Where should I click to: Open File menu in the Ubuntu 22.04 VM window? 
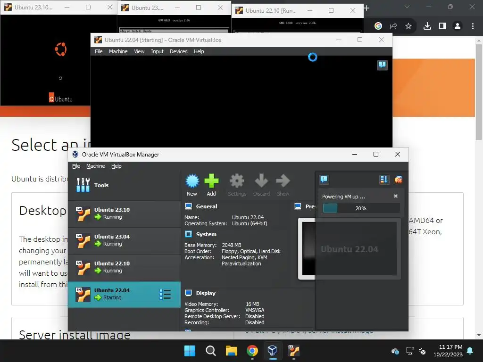(x=99, y=51)
